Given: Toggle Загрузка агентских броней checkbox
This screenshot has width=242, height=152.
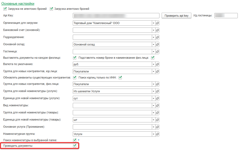Looking at the screenshot, I should [x=51, y=9].
